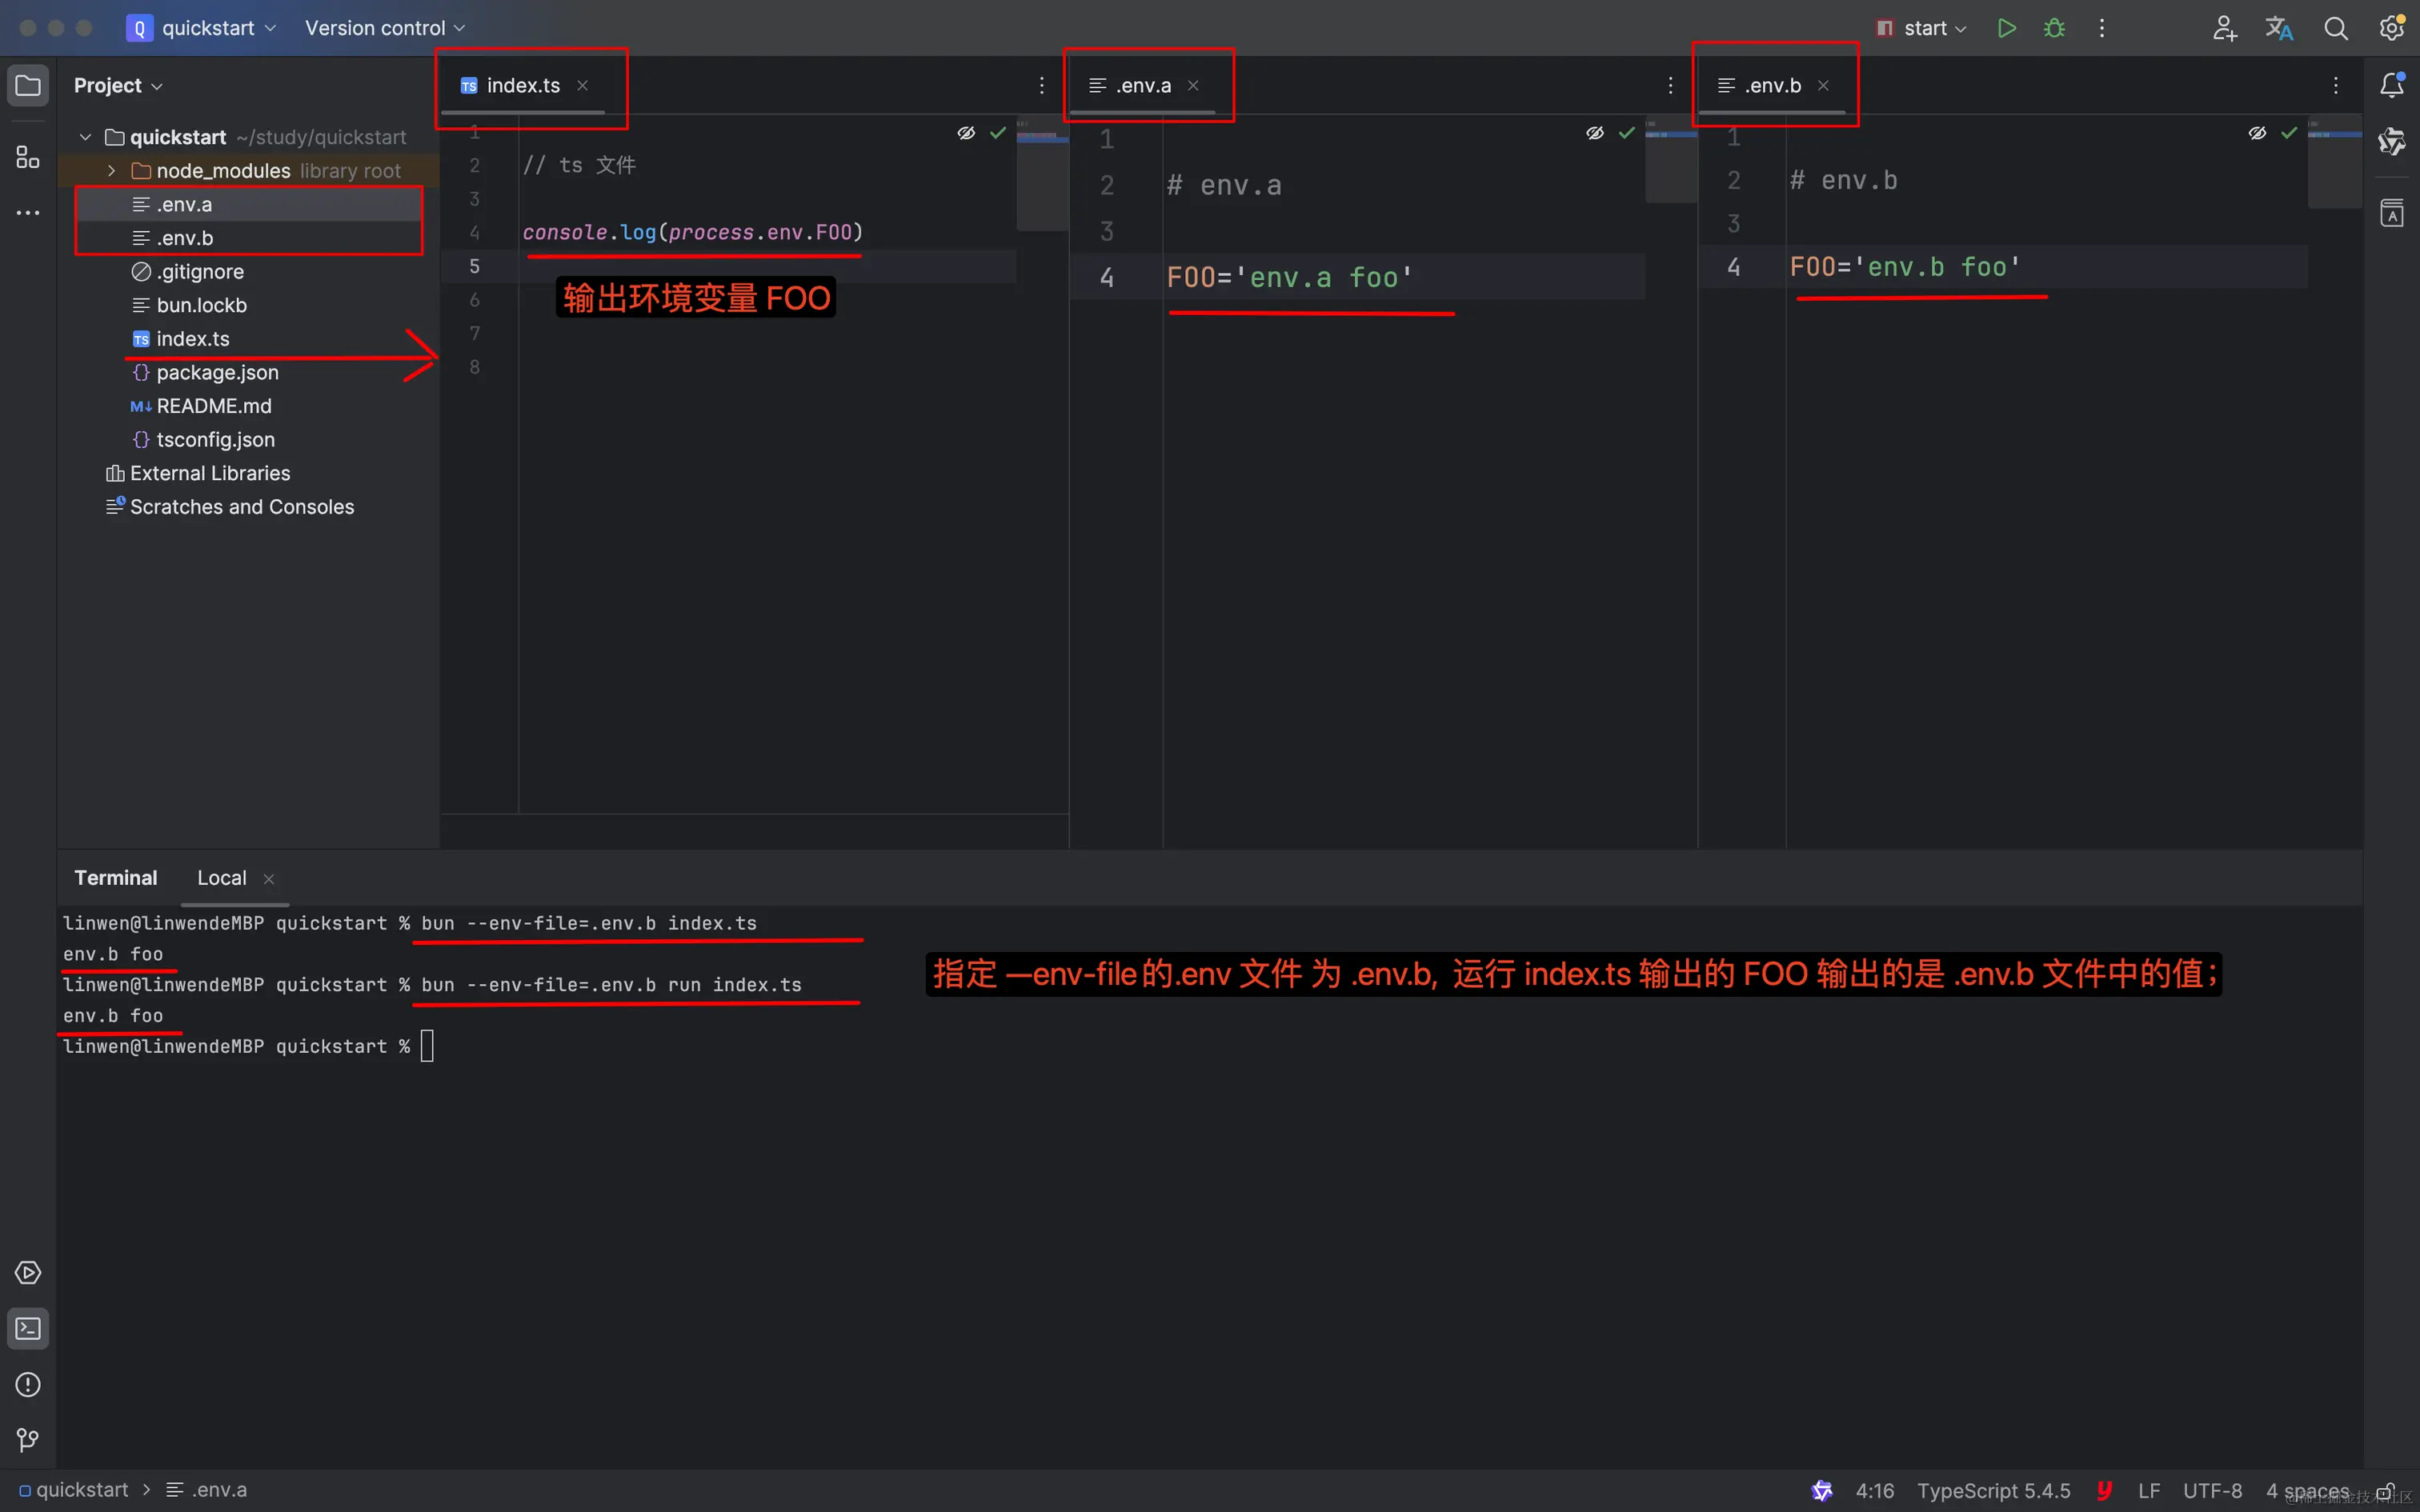The height and width of the screenshot is (1512, 2420).
Task: Click the quickstart project Q icon
Action: coord(139,28)
